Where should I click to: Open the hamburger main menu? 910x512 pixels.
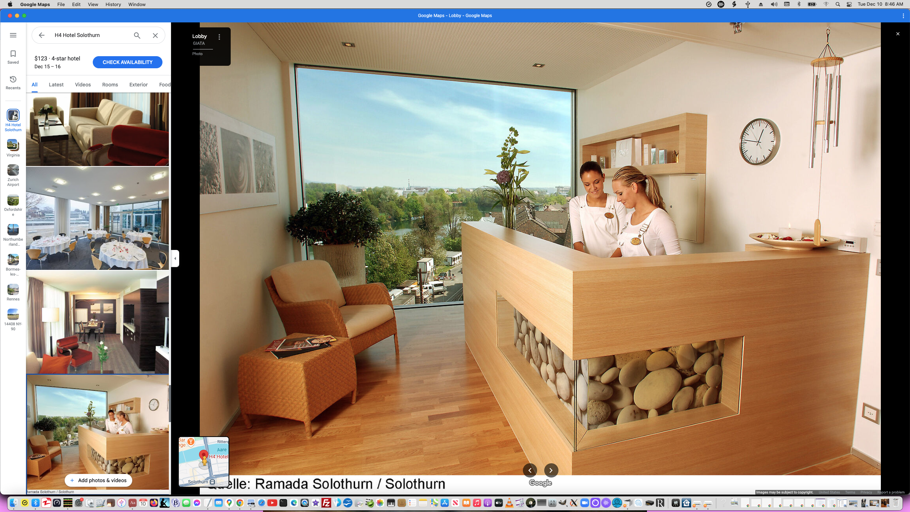coord(13,35)
